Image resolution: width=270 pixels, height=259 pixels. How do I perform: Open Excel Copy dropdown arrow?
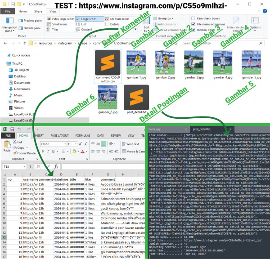pos(27,147)
